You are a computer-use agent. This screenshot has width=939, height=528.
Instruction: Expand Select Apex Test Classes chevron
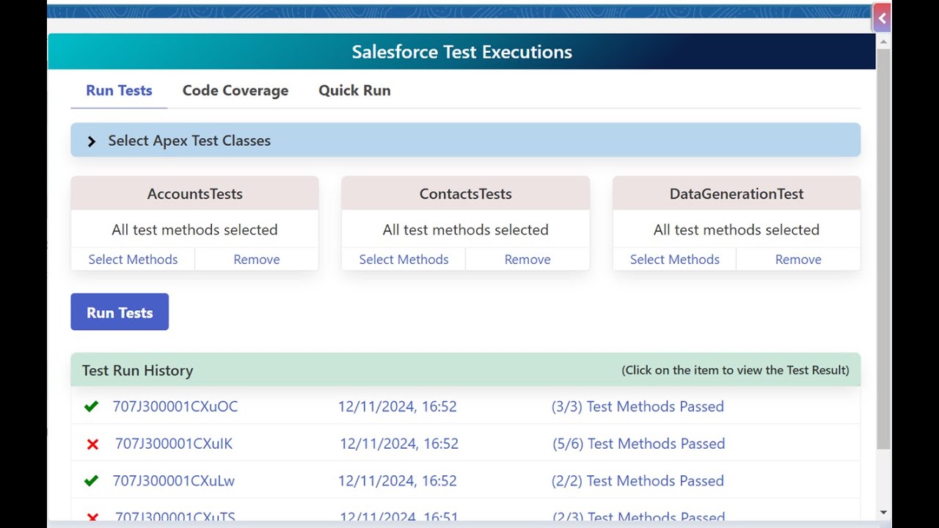91,141
